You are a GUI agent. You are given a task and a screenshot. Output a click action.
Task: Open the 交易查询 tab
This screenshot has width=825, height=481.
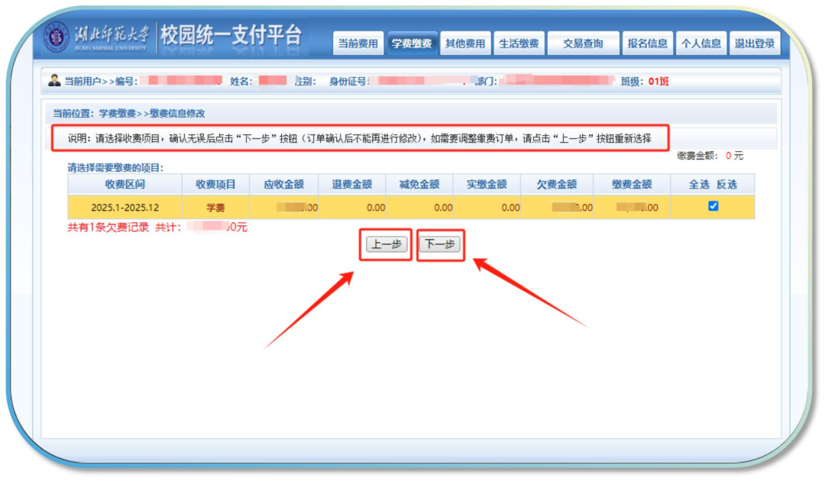pyautogui.click(x=583, y=43)
